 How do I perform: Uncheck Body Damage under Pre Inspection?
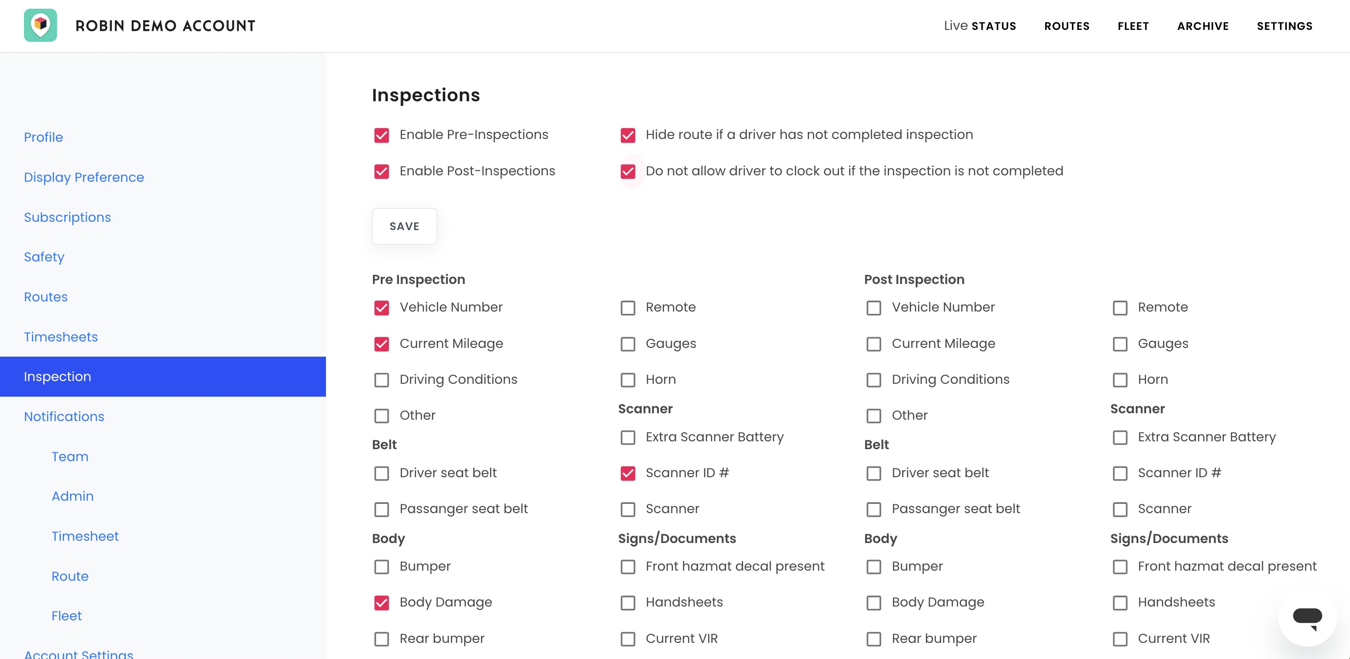(x=382, y=603)
